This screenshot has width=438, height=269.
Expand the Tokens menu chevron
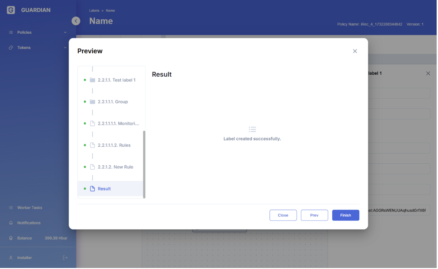pyautogui.click(x=65, y=48)
